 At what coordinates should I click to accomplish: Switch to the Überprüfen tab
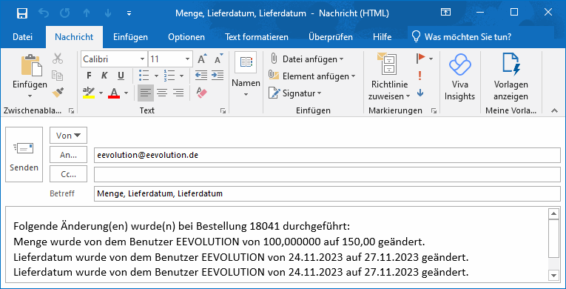tap(331, 37)
